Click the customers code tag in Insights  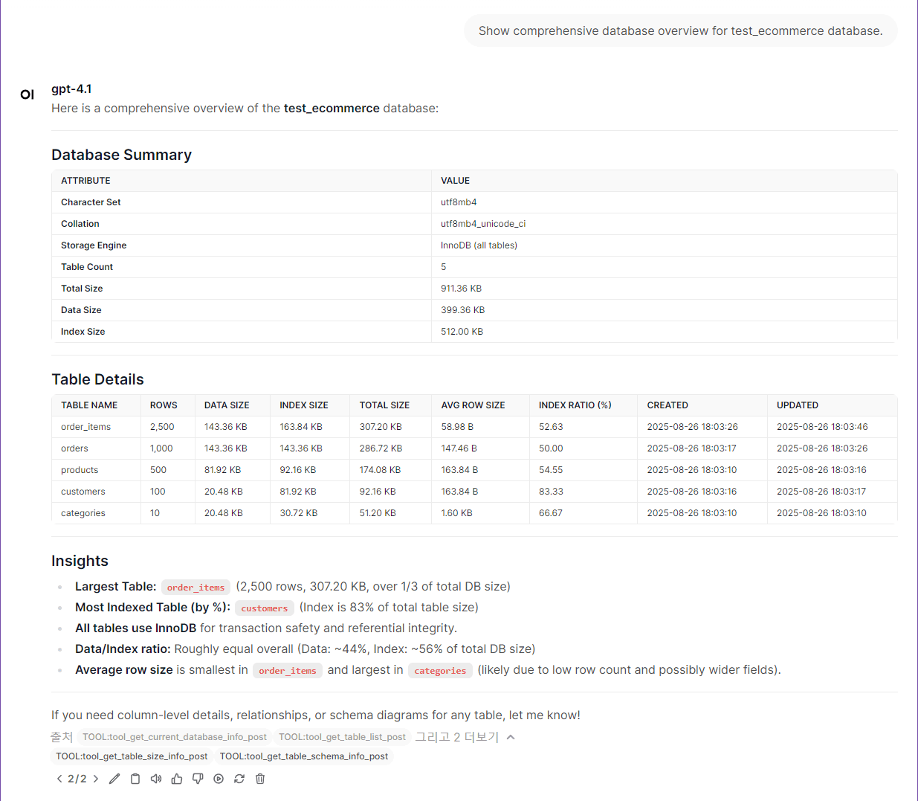tap(265, 608)
